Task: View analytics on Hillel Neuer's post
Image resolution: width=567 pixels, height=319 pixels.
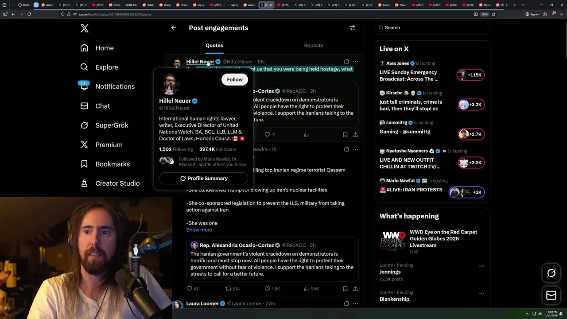Action: [x=306, y=134]
